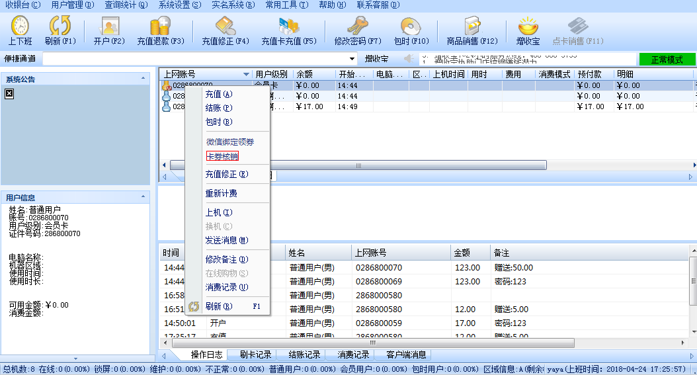
Task: Click the 上下班 clock icon
Action: [20, 25]
